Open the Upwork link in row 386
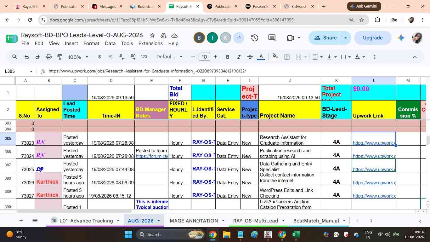430x242 pixels. (374, 156)
